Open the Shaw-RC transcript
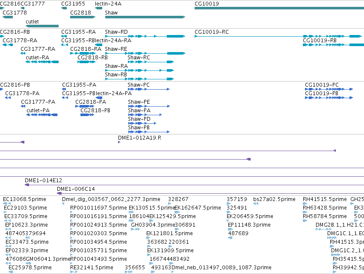This screenshot has width=364, height=274. [151, 62]
